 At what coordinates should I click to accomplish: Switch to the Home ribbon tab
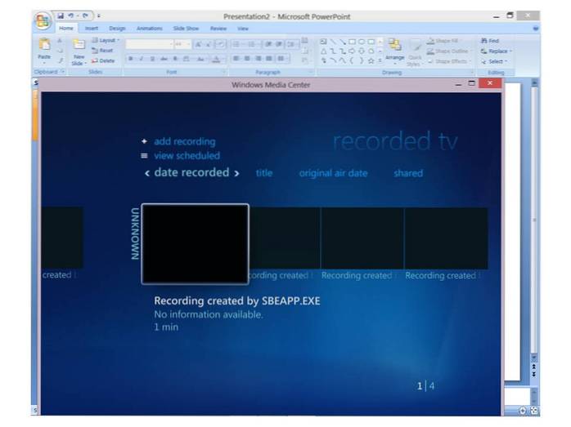[66, 28]
